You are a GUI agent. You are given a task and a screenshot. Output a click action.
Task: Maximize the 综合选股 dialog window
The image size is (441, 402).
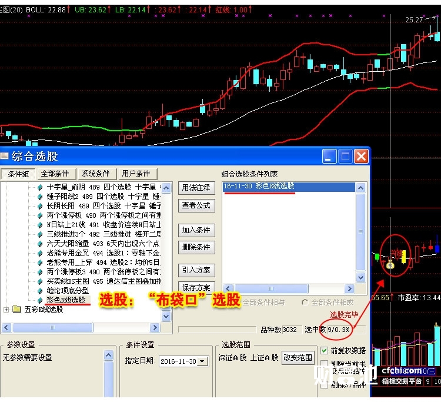click(x=345, y=156)
